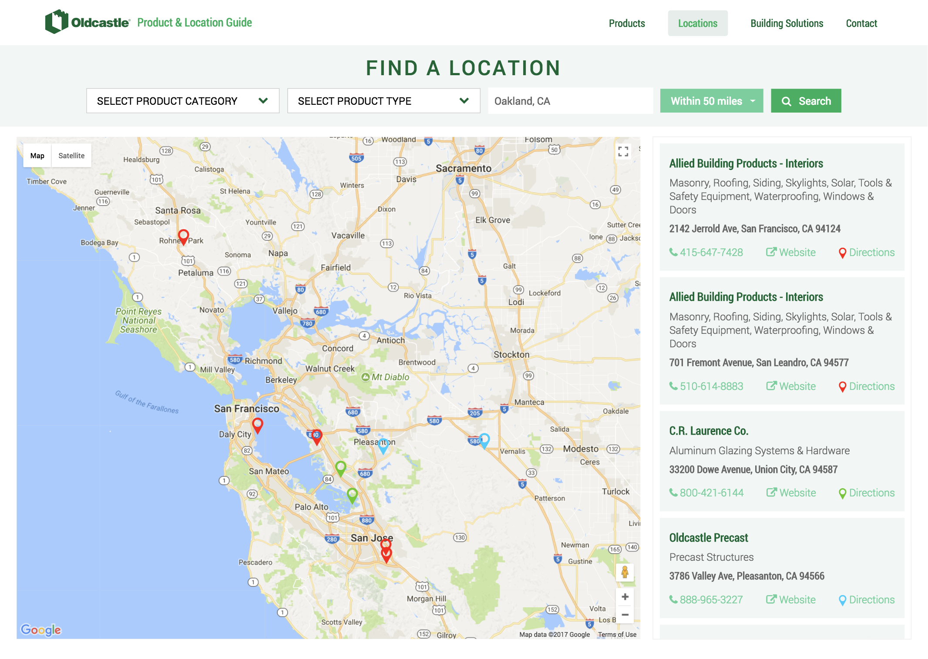
Task: Select C.R. Laurence Co. listing title
Action: click(x=709, y=431)
